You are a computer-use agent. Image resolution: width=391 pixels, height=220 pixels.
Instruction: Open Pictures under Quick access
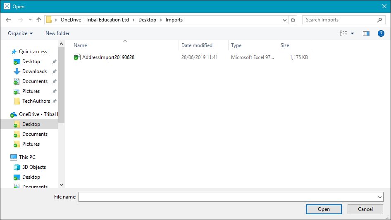[31, 91]
